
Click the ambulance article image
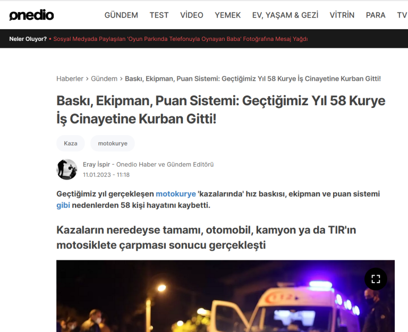click(x=225, y=296)
